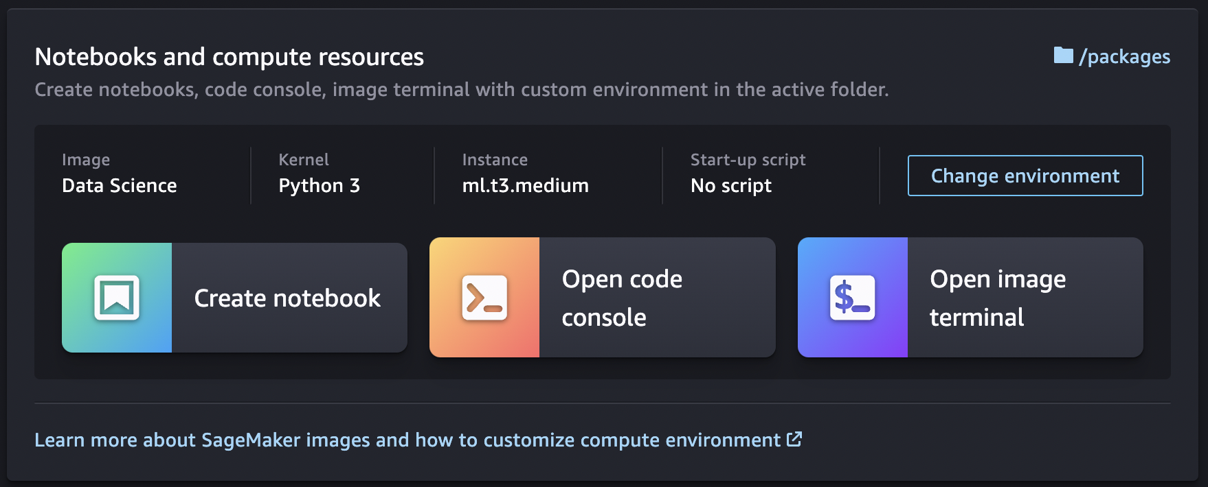Launch Open image terminal via its label
This screenshot has height=487, width=1208.
pyautogui.click(x=997, y=298)
